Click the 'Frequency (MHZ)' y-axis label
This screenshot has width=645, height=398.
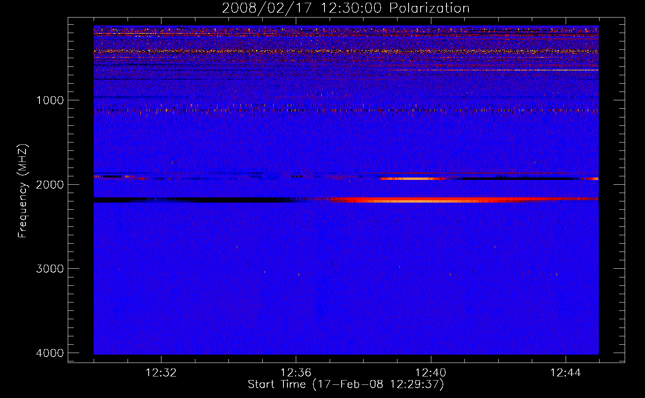click(23, 191)
